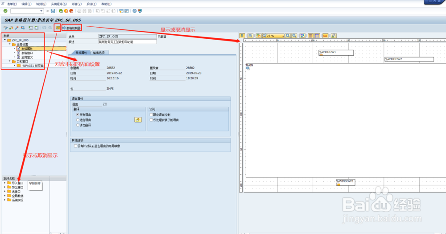Click the Zoom in magnifier icon
Image resolution: width=446 pixels, height=234 pixels.
tap(288, 36)
